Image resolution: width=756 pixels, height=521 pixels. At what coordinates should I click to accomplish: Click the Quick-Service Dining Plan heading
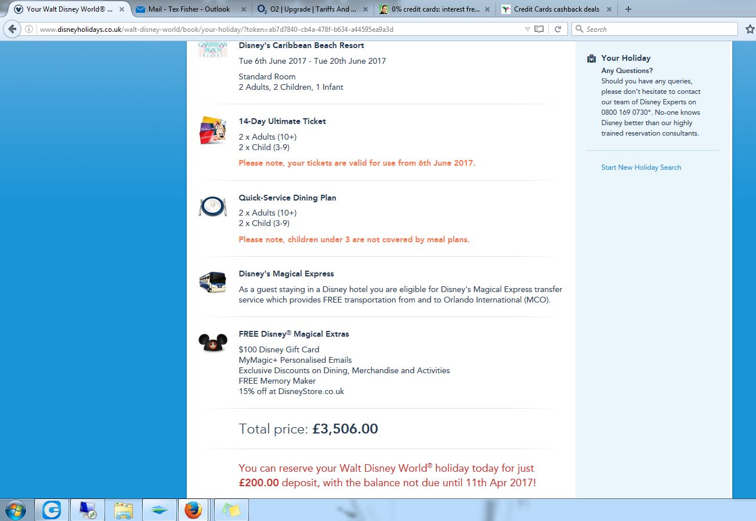[287, 198]
